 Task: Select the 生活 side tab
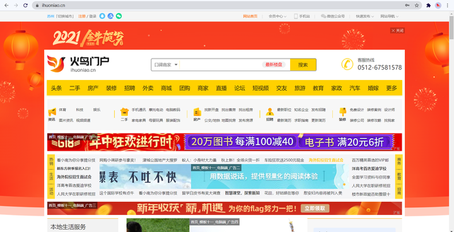[x=51, y=177]
